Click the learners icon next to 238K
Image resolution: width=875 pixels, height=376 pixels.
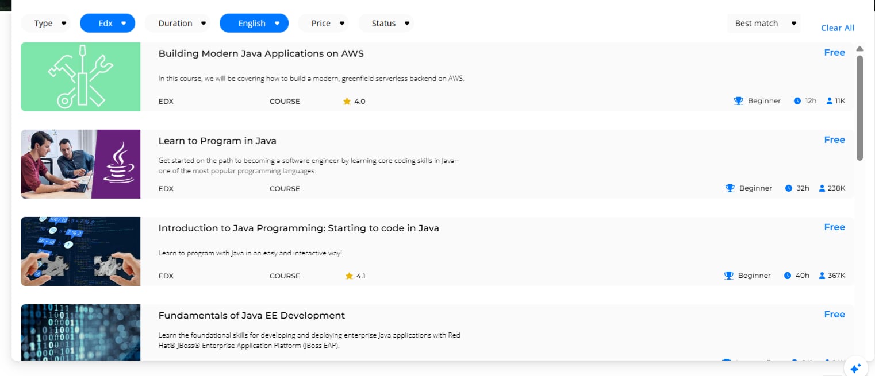822,188
